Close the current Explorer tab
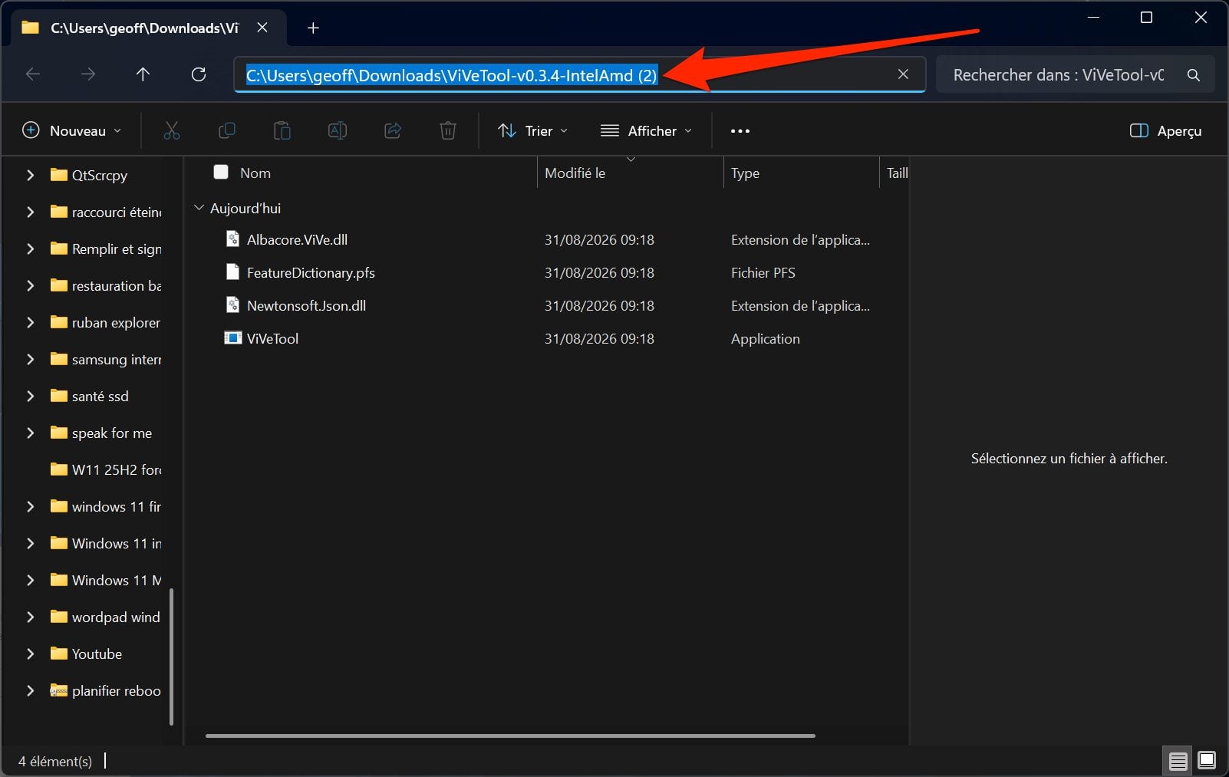The width and height of the screenshot is (1229, 777). click(x=262, y=28)
